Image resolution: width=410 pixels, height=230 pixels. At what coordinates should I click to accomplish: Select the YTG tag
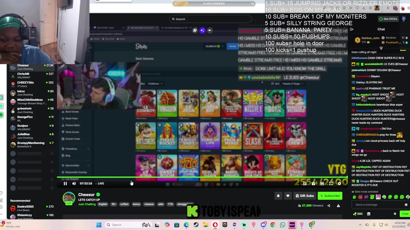(170, 204)
